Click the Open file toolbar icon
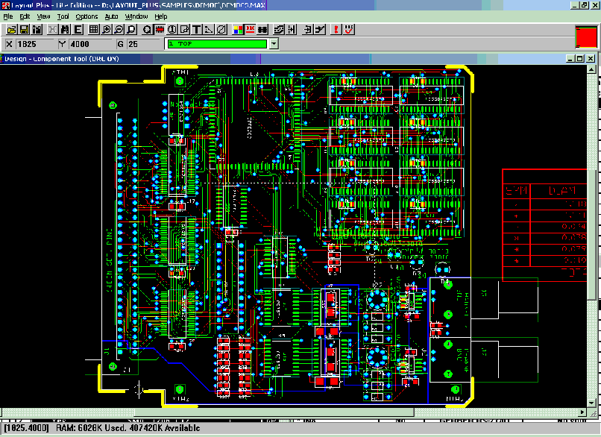 coord(12,30)
